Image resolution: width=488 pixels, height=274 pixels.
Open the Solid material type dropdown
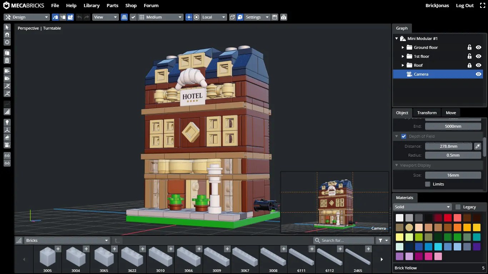(x=422, y=207)
